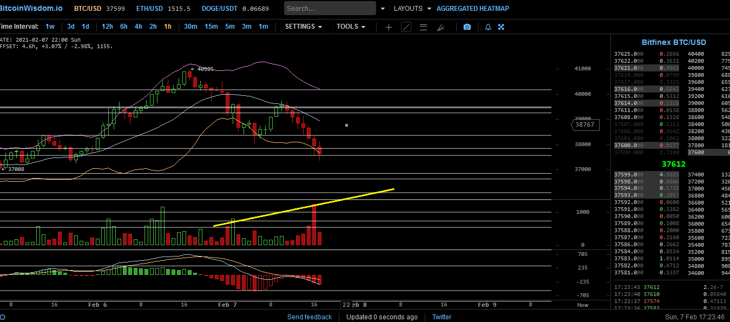Viewport: 730px width, 322px height.
Task: Choose the 5m interval
Action: (230, 27)
